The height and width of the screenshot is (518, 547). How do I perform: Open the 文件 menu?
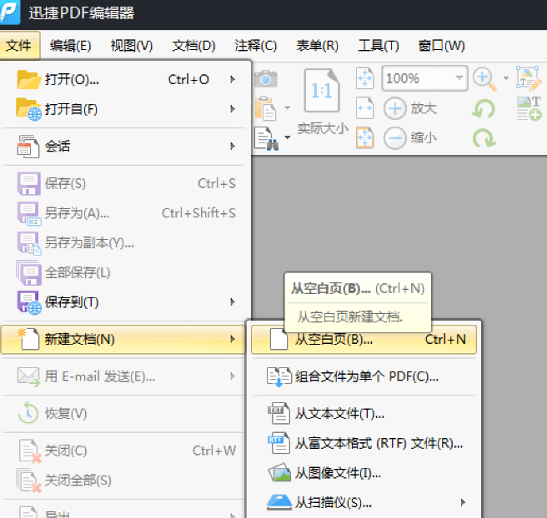pos(20,45)
